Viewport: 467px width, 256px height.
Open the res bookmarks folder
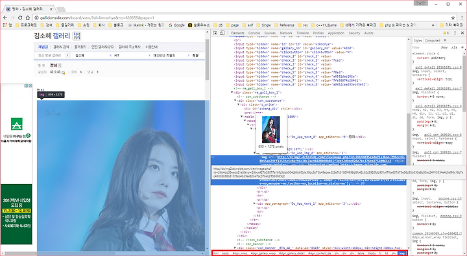point(303,25)
